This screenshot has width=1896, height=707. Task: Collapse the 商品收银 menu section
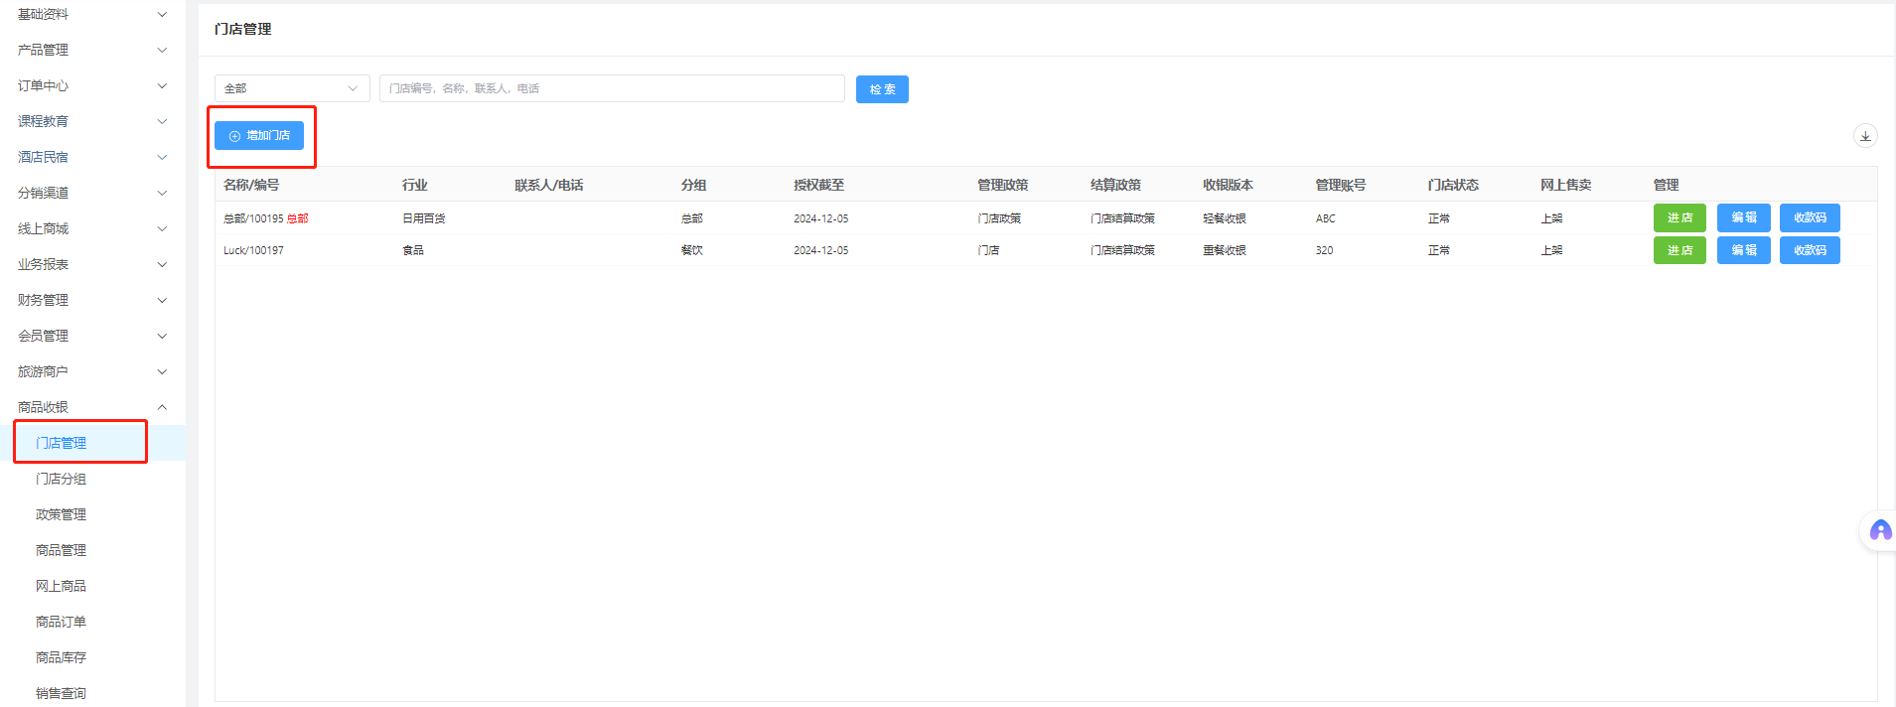[91, 407]
